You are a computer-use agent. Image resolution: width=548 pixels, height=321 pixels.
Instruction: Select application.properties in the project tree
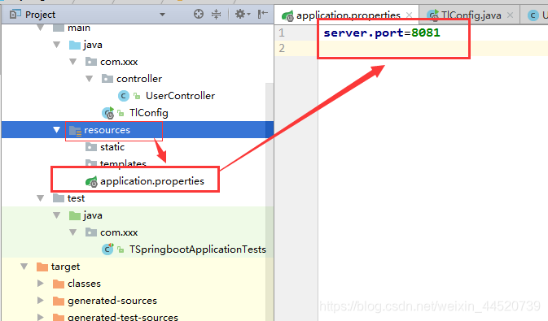point(152,181)
